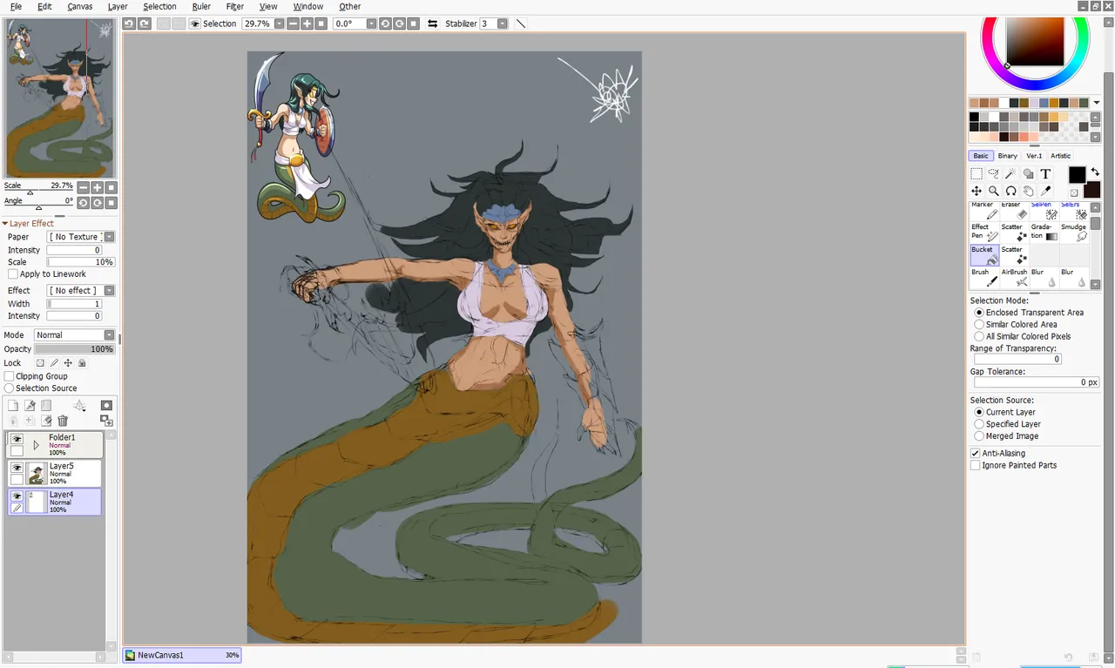The height and width of the screenshot is (668, 1115).
Task: Hide Layer5 with its eye icon
Action: (x=17, y=468)
